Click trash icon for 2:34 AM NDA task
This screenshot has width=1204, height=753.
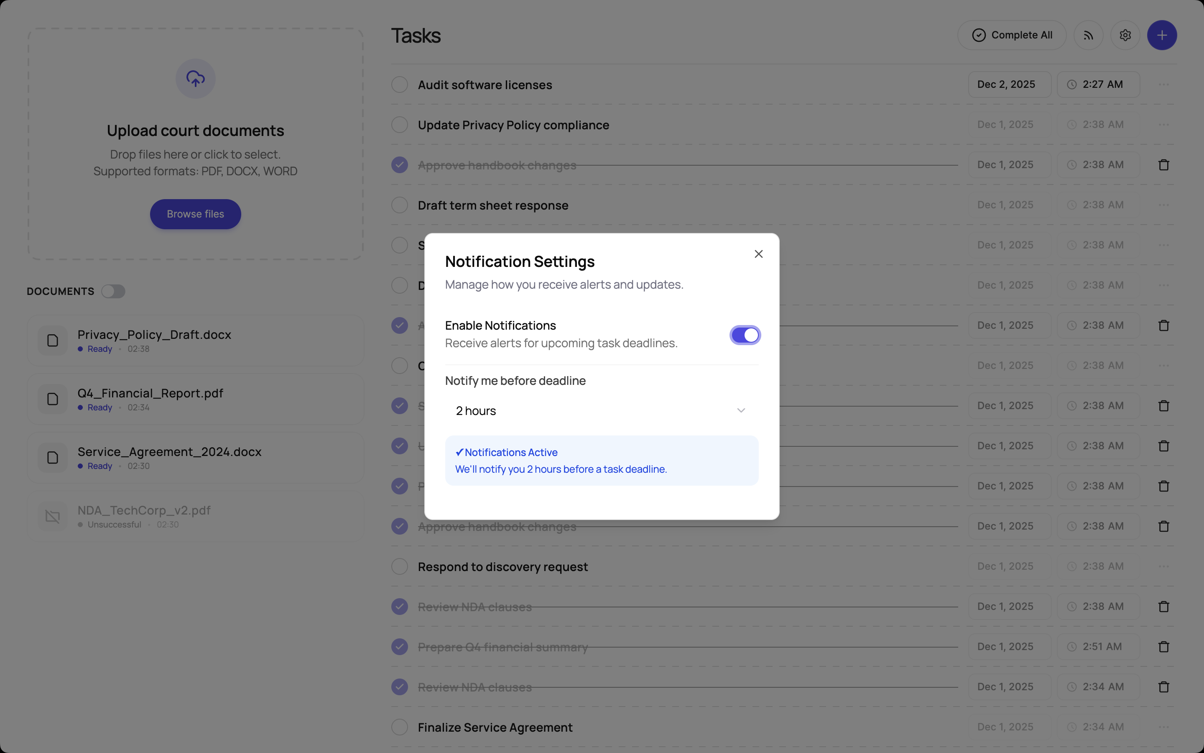1163,687
